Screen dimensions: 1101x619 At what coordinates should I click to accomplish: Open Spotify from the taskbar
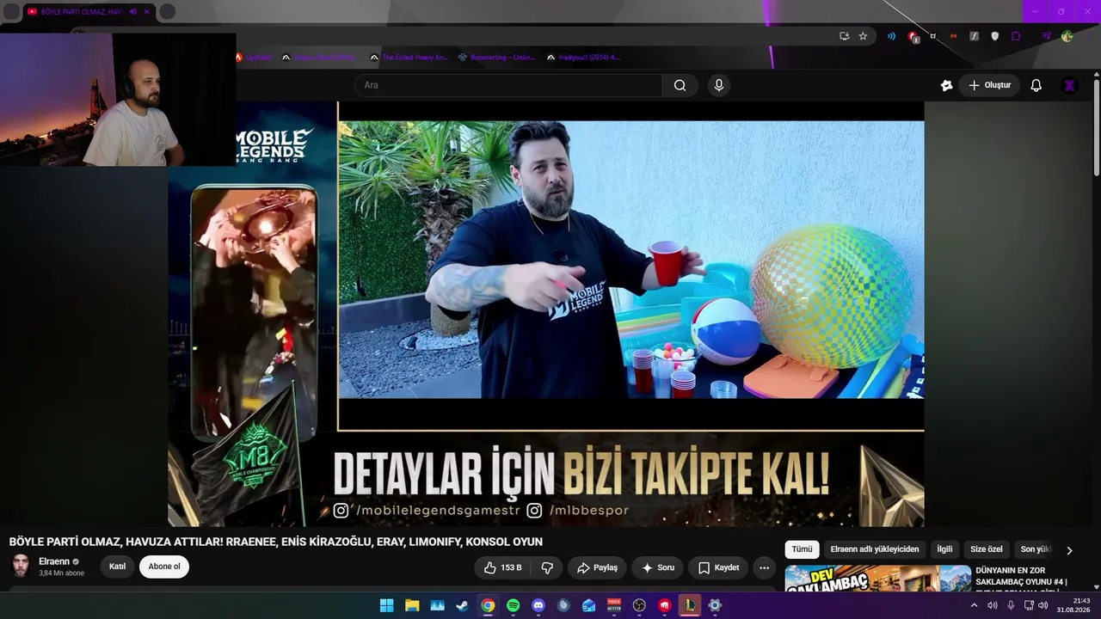(x=514, y=605)
